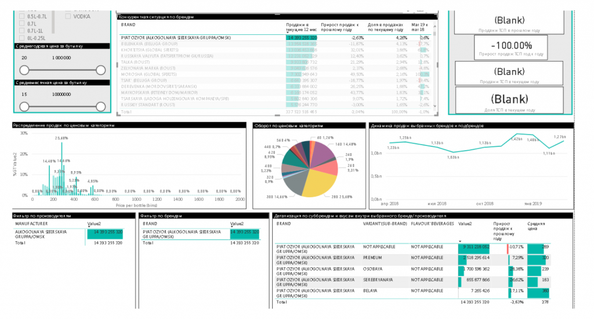Screen dimensions: 594x319
Task: Select KHORTITSYA (GLOBAL SPIRITS) row
Action: (276, 50)
